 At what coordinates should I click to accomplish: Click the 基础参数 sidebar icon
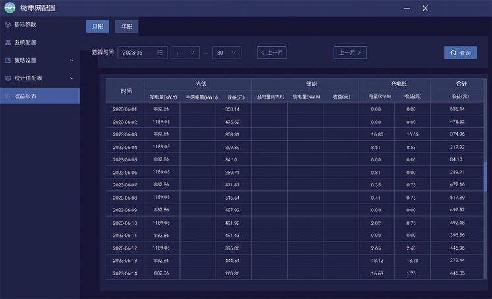(x=8, y=24)
